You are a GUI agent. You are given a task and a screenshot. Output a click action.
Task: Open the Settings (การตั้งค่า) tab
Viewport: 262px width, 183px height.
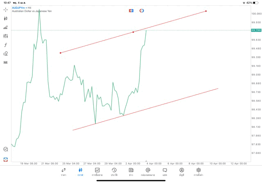pyautogui.click(x=199, y=172)
